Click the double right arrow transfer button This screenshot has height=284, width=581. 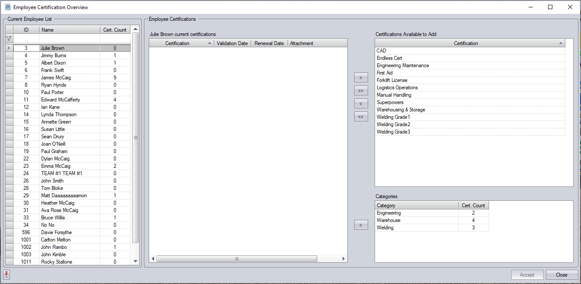361,91
